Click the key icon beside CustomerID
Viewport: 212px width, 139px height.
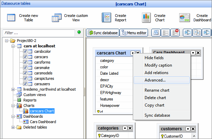point(163,136)
